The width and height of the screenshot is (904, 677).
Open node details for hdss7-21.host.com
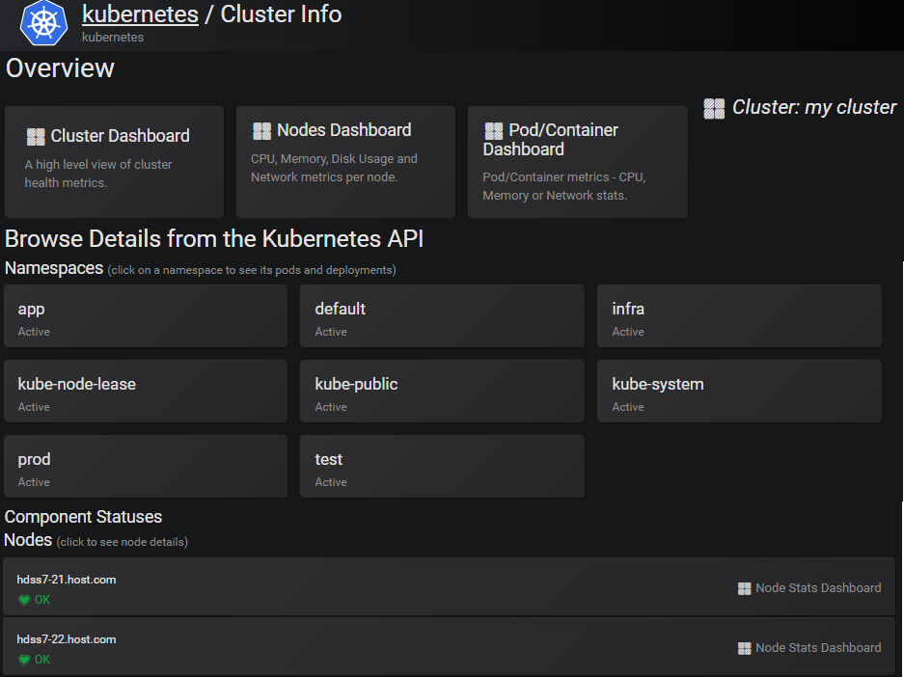pyautogui.click(x=67, y=580)
